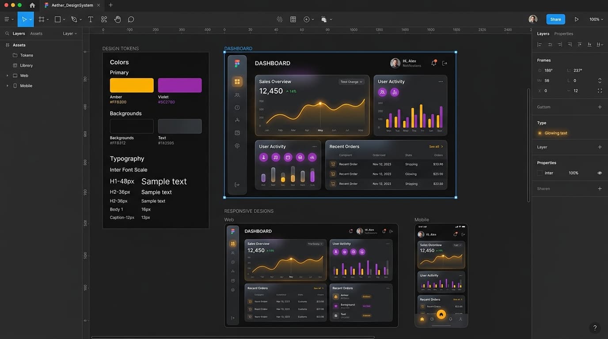Select the Frame tool

pyautogui.click(x=42, y=19)
